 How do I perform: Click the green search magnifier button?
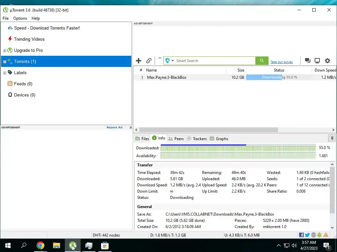[262, 61]
